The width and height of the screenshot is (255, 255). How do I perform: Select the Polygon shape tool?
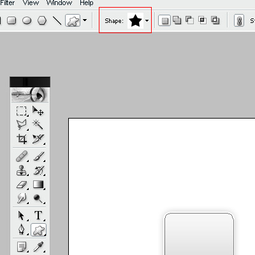click(42, 20)
